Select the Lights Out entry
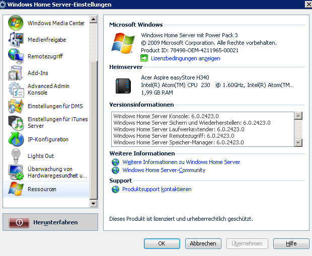The width and height of the screenshot is (312, 256). (46, 156)
